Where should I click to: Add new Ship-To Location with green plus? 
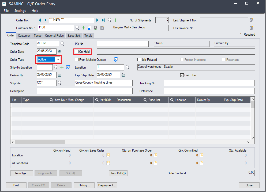62,67
